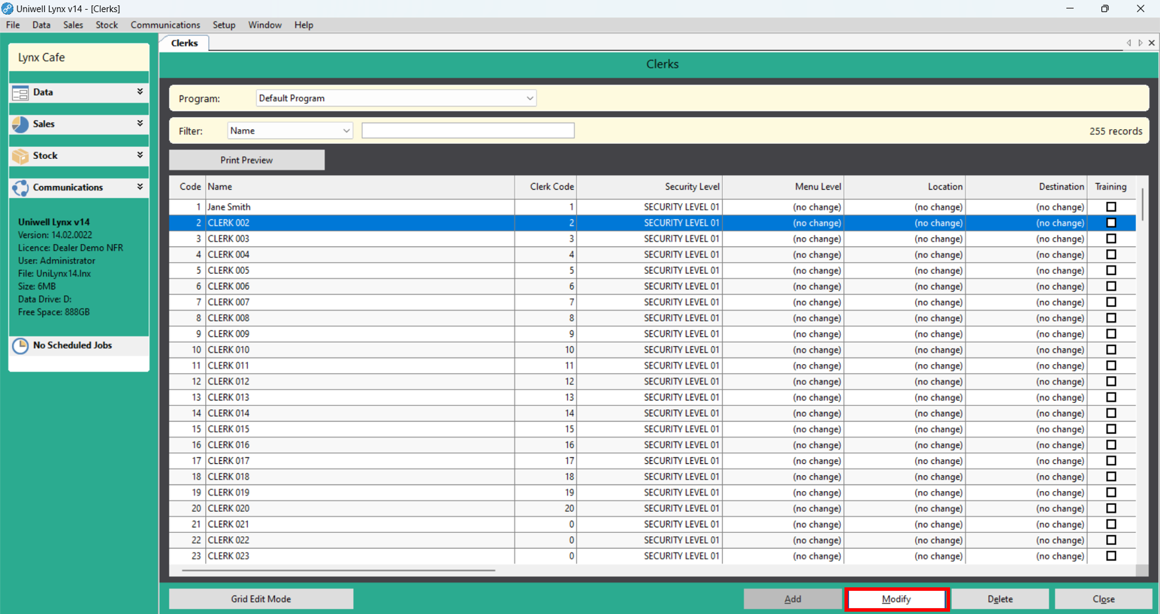
Task: Click the filter text input field
Action: 467,131
